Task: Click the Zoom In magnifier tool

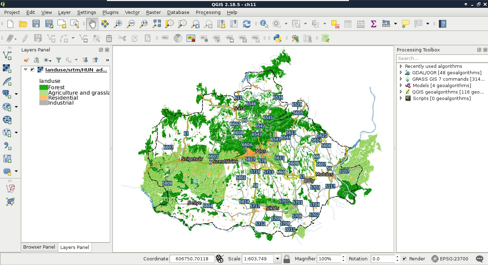Action: click(118, 24)
